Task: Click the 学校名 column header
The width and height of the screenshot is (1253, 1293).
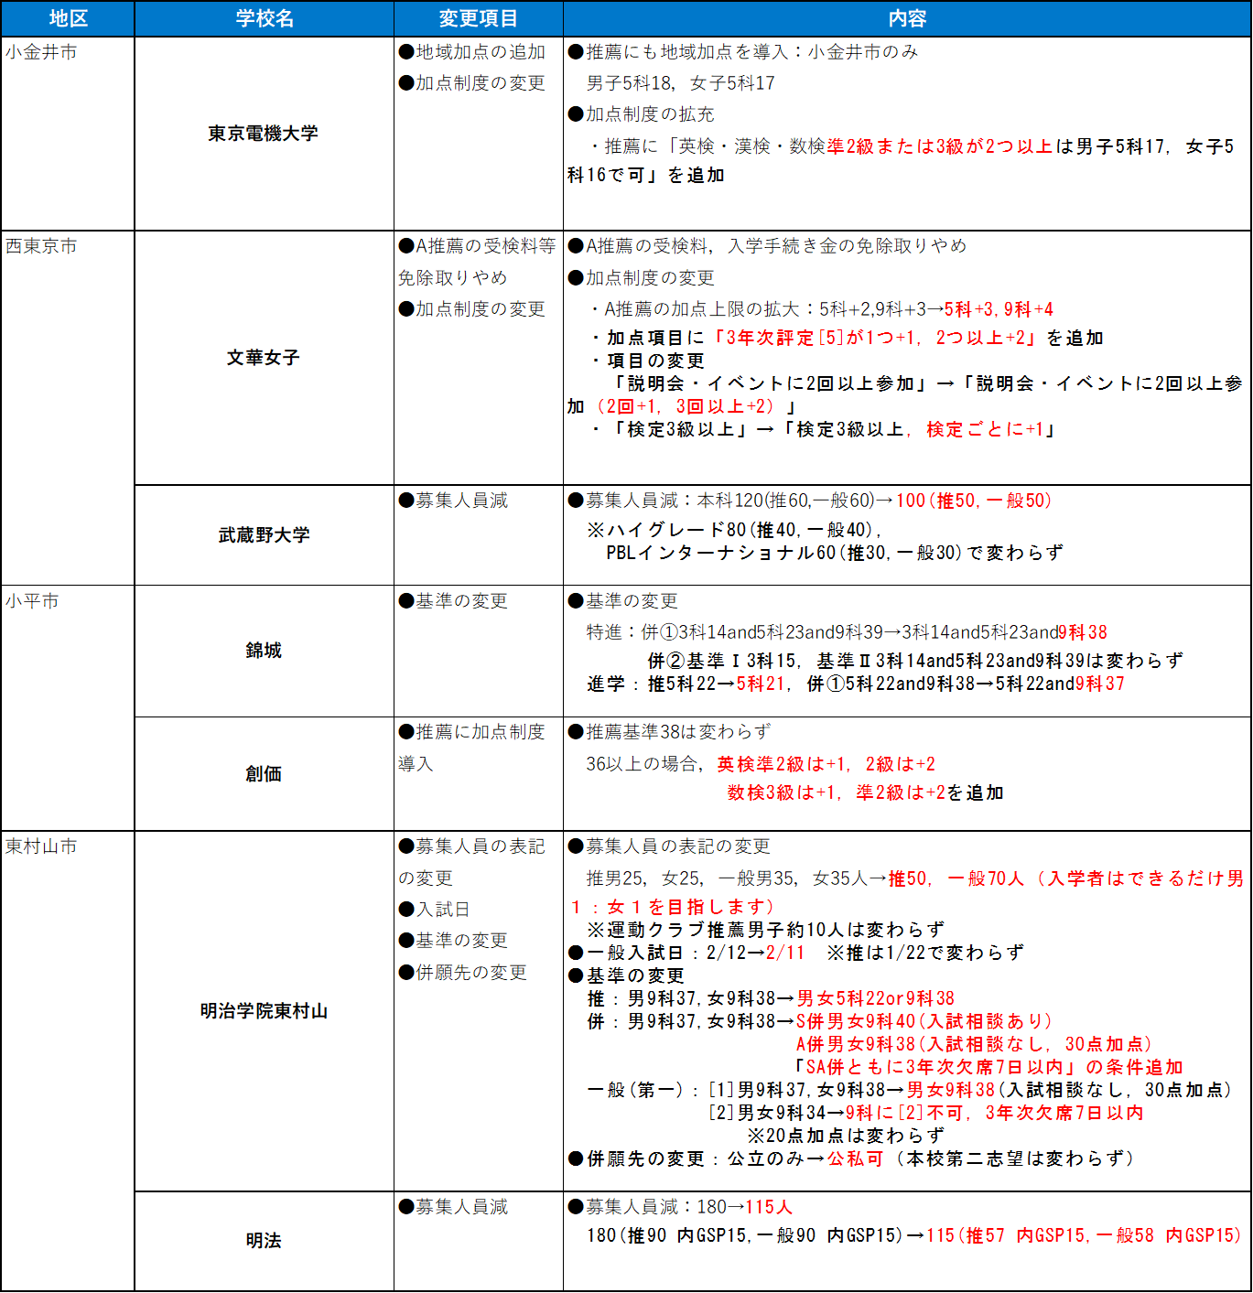Action: pos(265,18)
